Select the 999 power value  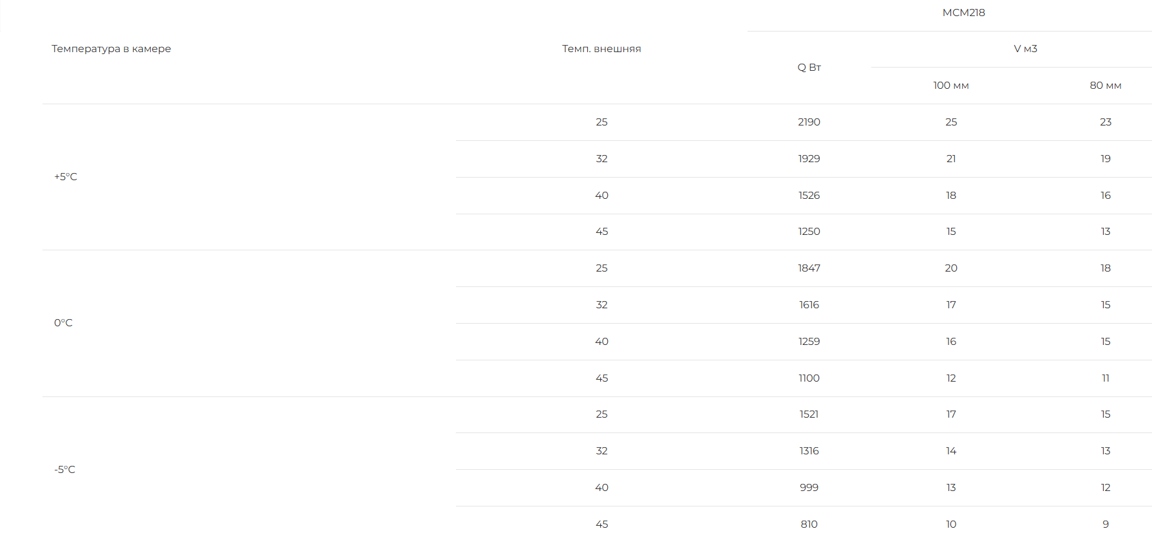[809, 488]
